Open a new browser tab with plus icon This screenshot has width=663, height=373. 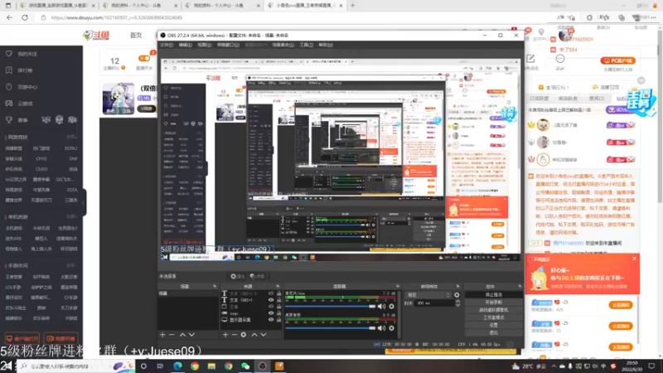(353, 6)
